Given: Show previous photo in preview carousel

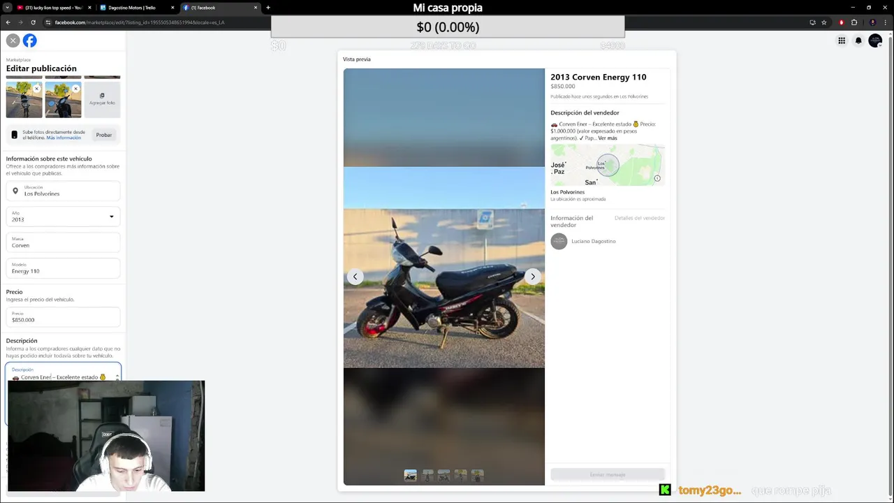Looking at the screenshot, I should 355,277.
